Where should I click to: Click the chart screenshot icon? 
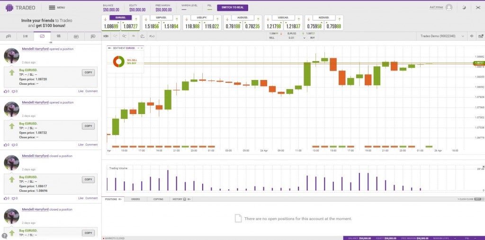pos(481,36)
